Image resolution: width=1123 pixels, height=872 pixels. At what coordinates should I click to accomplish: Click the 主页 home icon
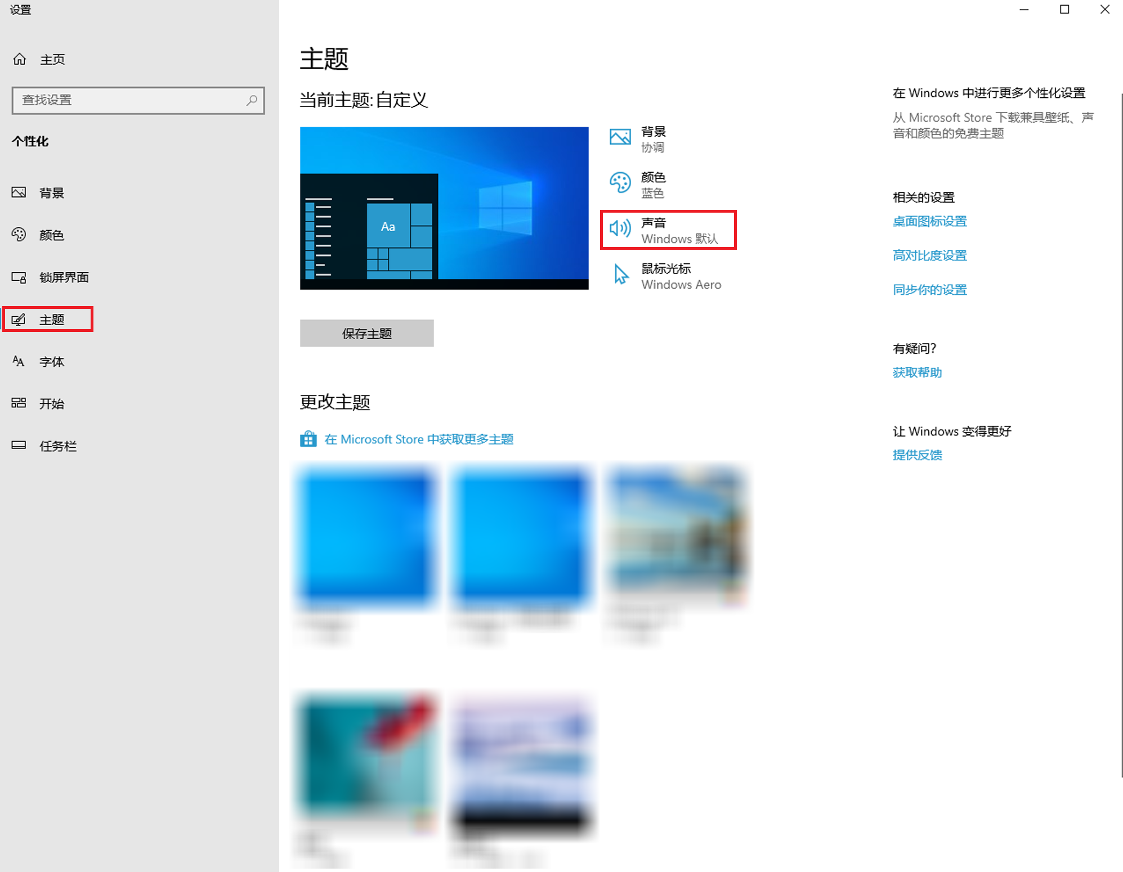(x=20, y=59)
